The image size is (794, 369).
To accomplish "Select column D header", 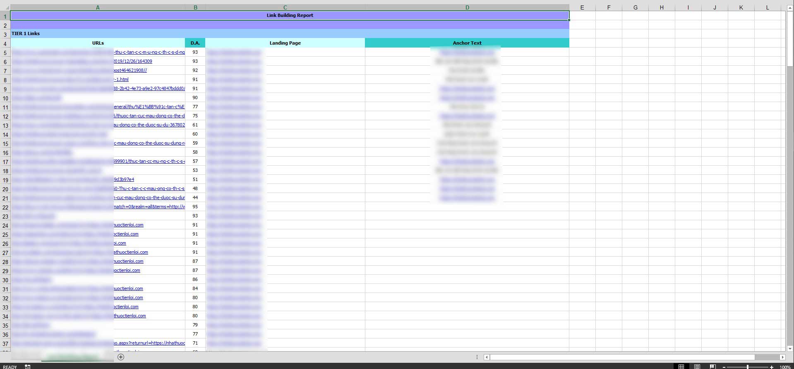I will click(x=467, y=7).
